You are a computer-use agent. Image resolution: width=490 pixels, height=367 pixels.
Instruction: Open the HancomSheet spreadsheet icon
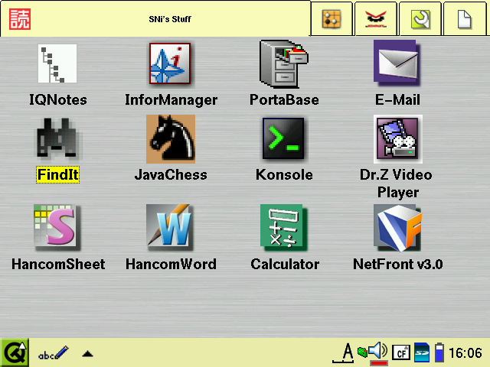[x=57, y=228]
